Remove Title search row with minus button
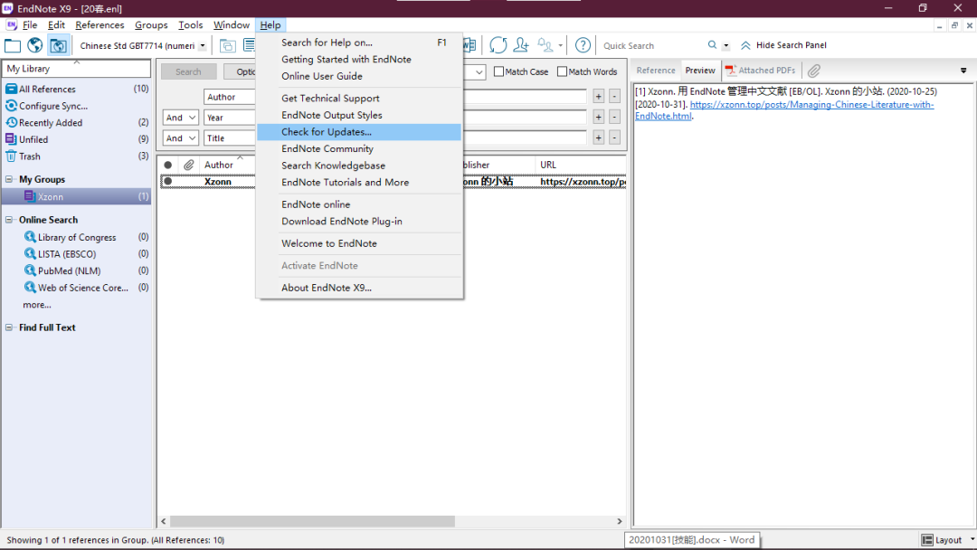Viewport: 977px width, 550px height. [x=614, y=137]
